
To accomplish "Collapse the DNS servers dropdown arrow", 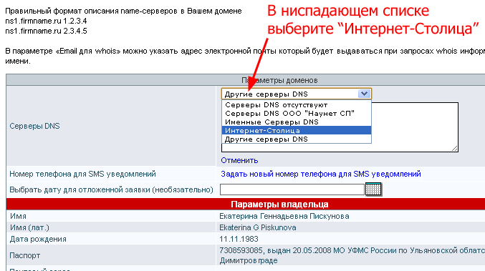I will tap(364, 94).
